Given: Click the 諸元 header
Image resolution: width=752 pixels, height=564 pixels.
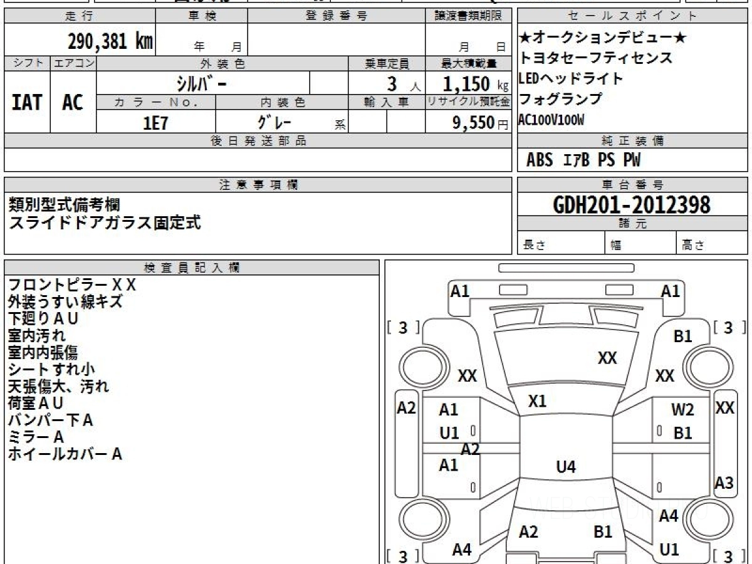Looking at the screenshot, I should coord(633,224).
